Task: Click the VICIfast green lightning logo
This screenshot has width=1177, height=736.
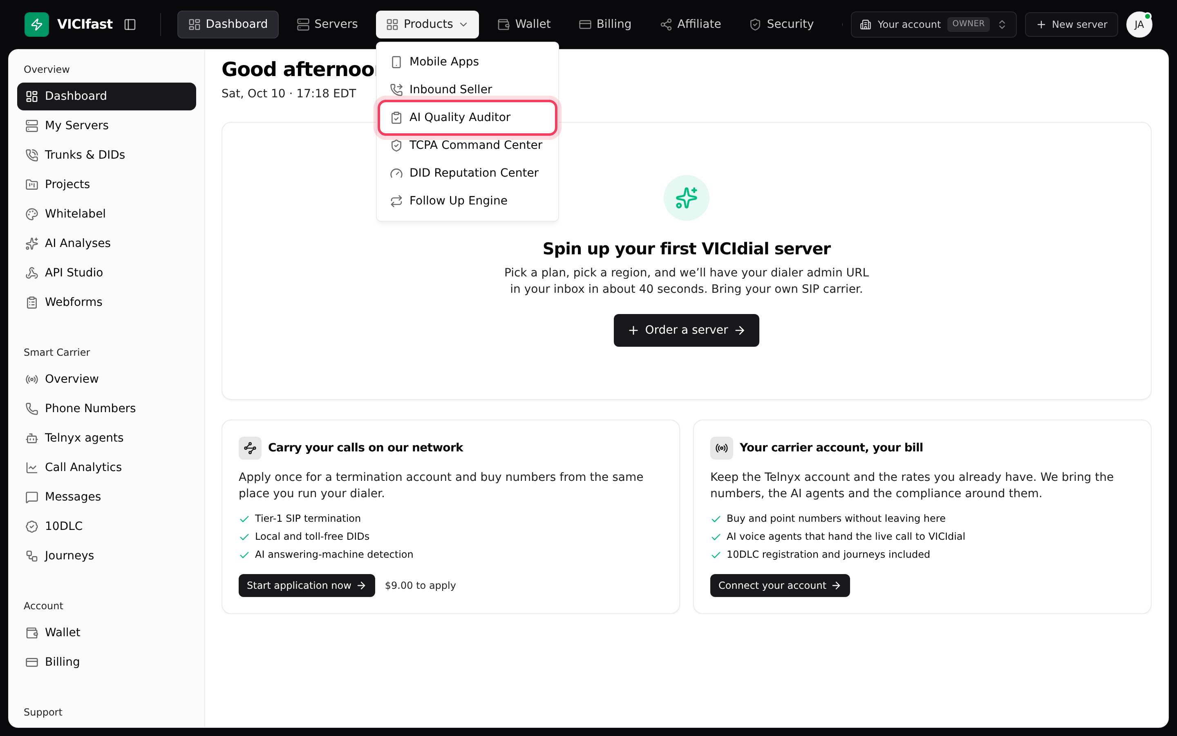Action: (36, 25)
